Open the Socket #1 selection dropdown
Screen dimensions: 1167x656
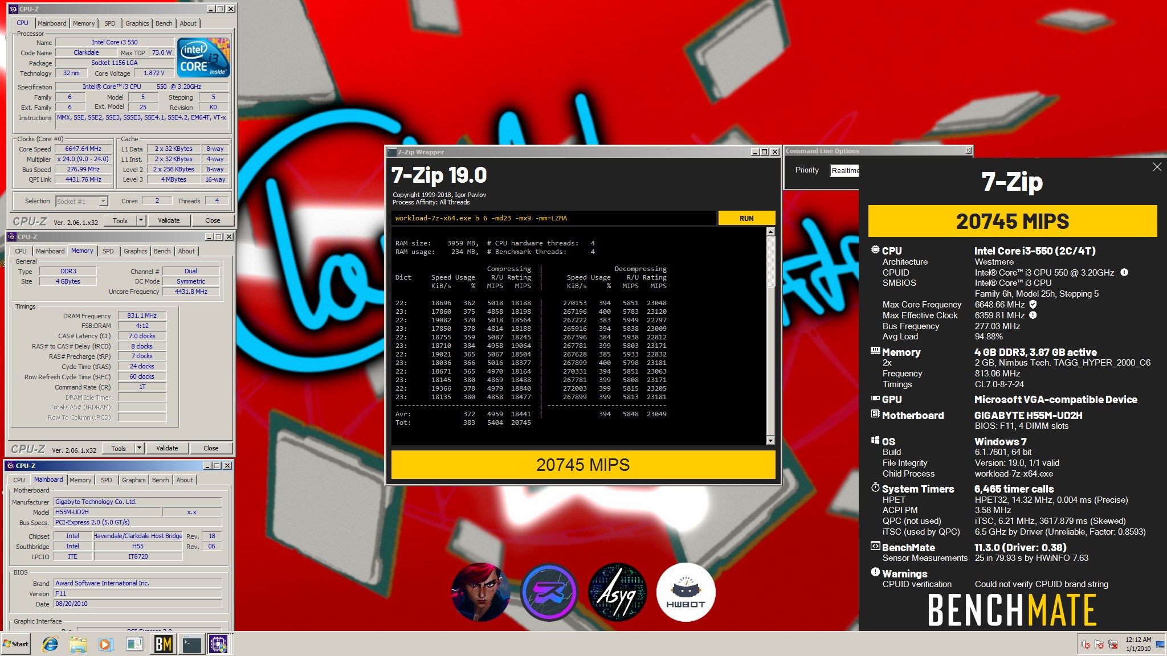[103, 201]
